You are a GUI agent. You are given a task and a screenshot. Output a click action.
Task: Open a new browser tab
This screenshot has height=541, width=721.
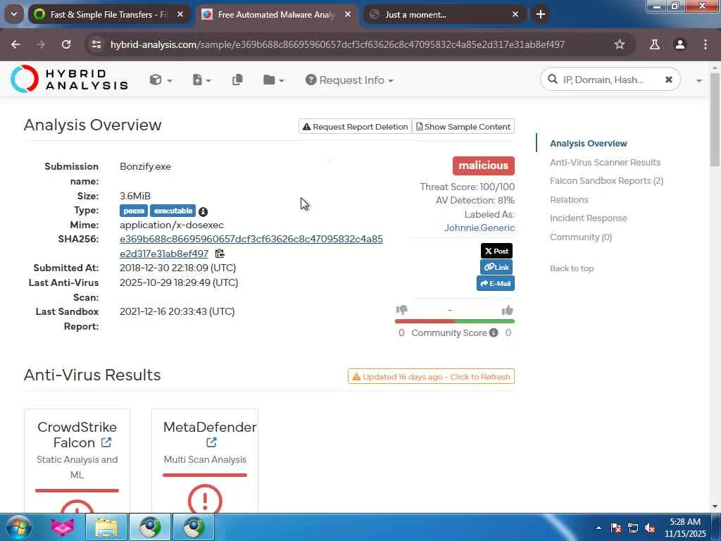click(541, 14)
